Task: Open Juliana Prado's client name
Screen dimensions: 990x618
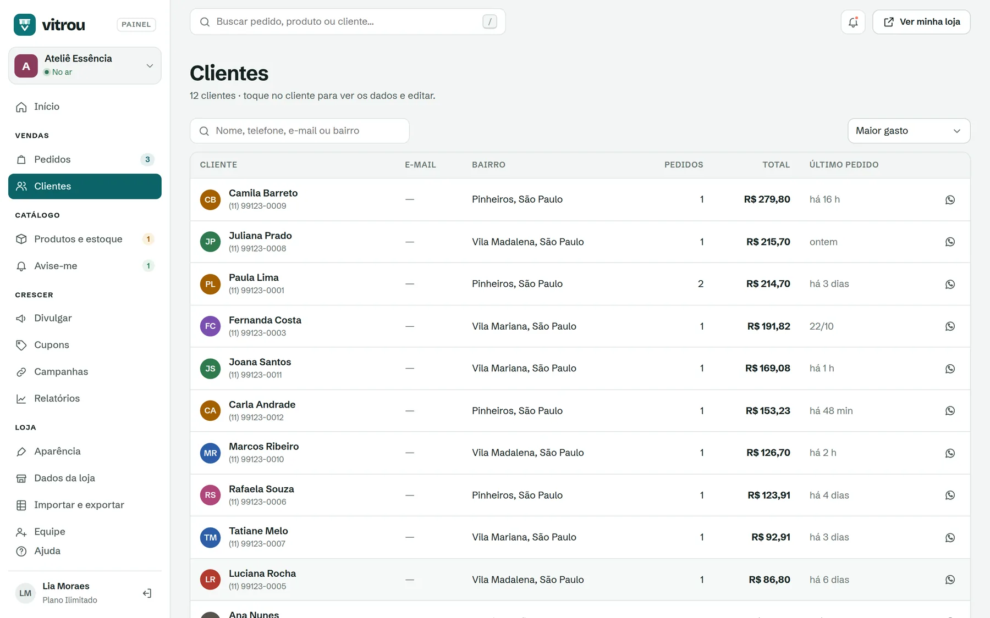Action: 260,236
